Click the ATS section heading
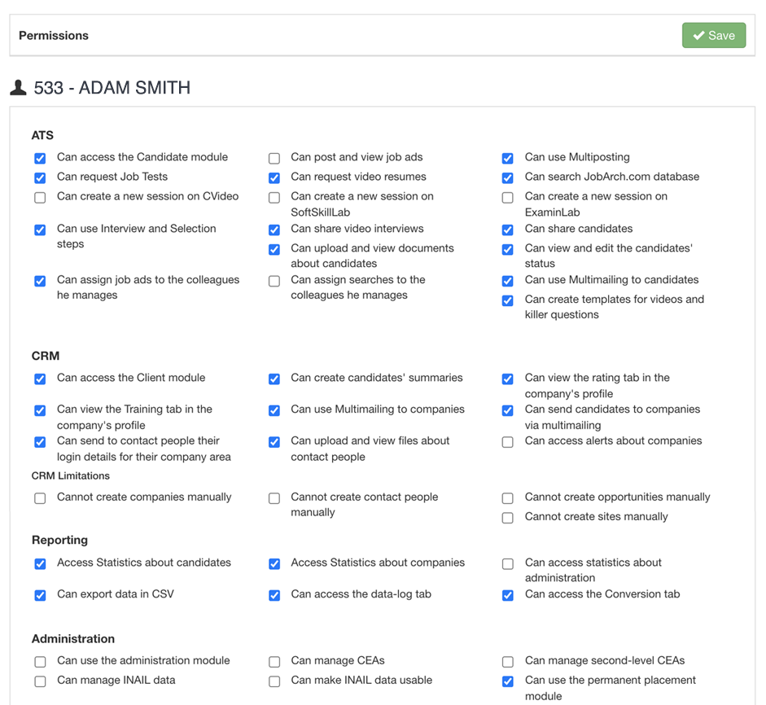The image size is (766, 705). (x=42, y=135)
